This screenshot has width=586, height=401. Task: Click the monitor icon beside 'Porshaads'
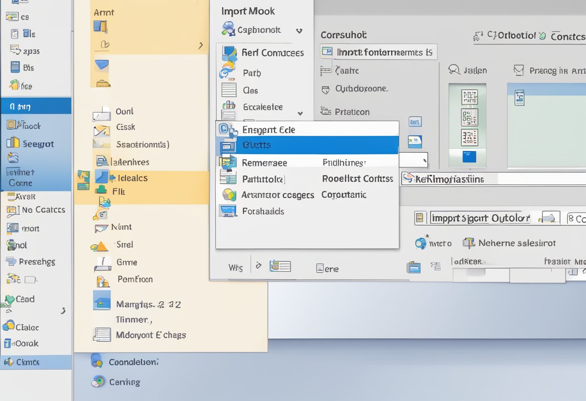point(228,211)
